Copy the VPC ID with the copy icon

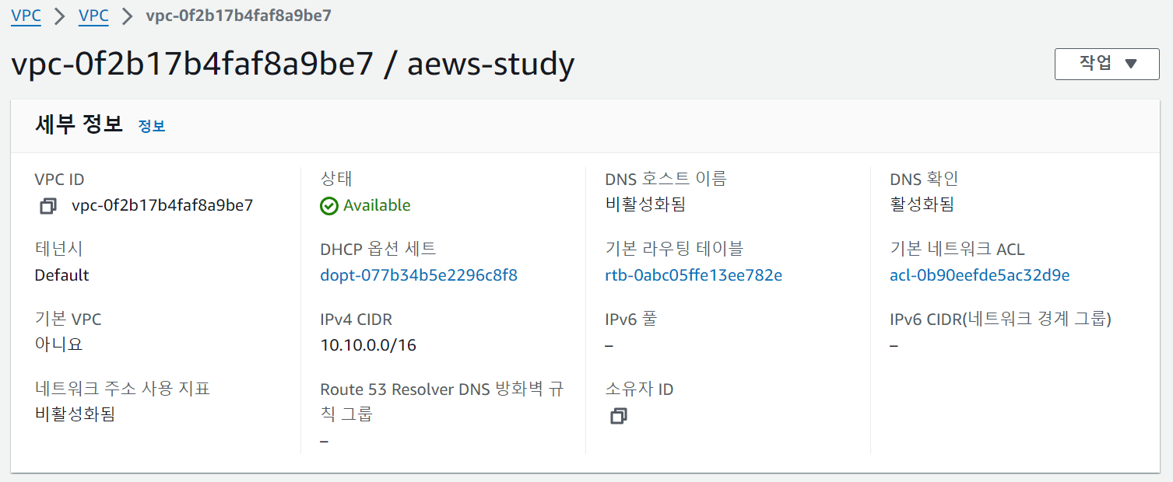[x=48, y=206]
